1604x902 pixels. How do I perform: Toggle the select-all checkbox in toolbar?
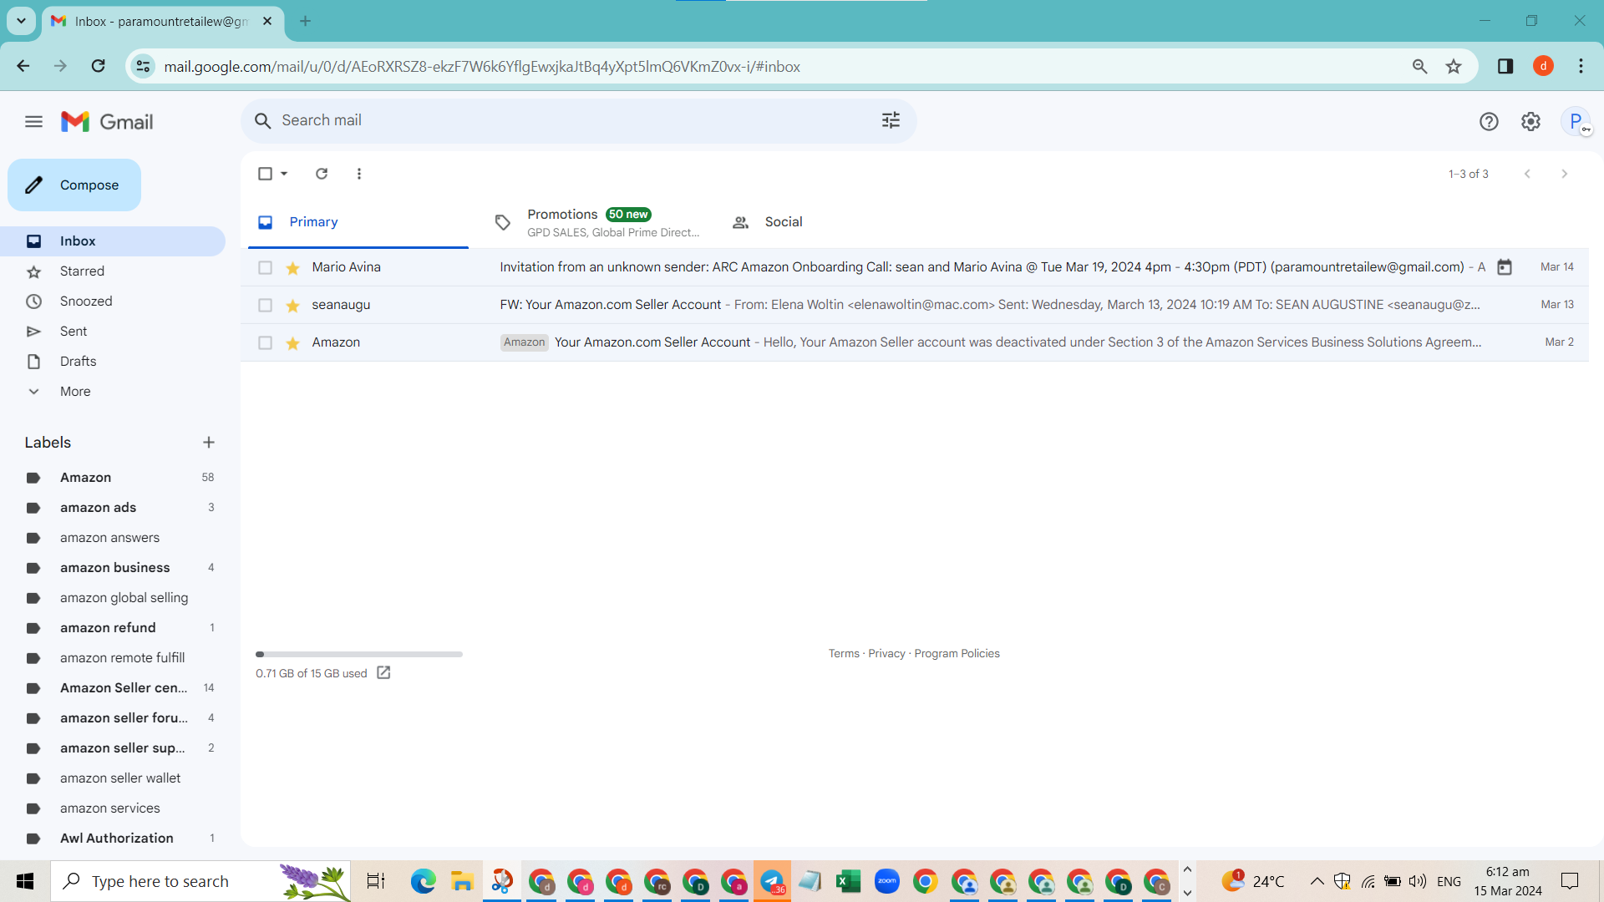(x=265, y=174)
